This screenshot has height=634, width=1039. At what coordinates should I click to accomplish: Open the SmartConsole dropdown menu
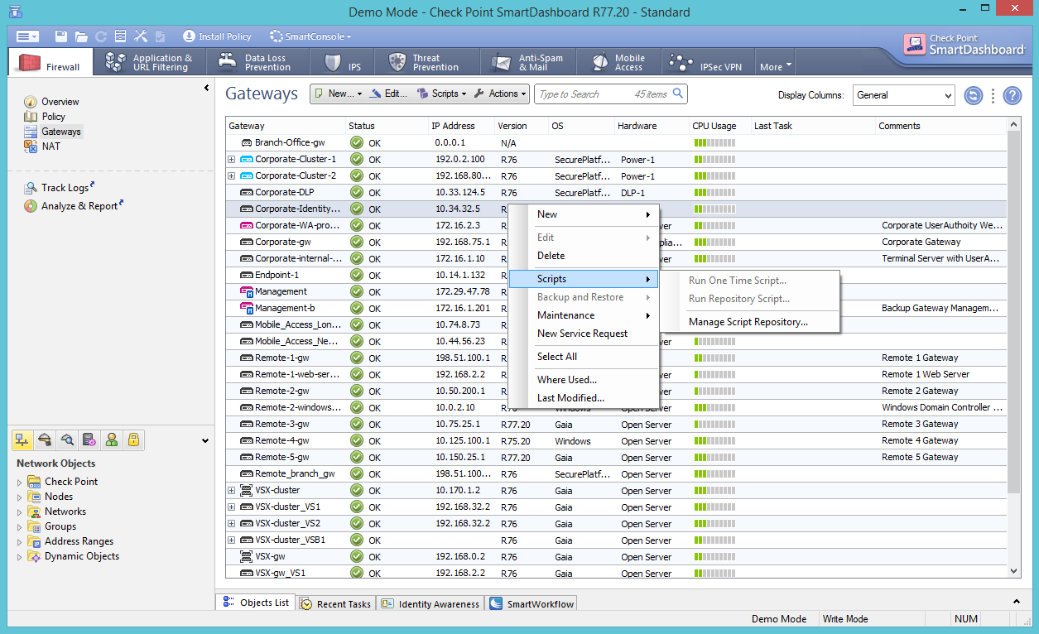pos(311,36)
